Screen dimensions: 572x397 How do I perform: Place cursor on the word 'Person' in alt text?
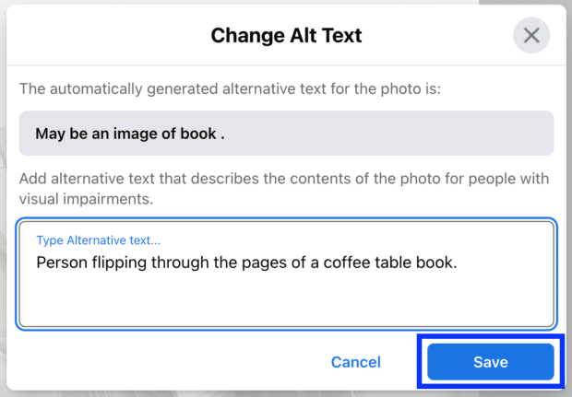click(x=62, y=263)
